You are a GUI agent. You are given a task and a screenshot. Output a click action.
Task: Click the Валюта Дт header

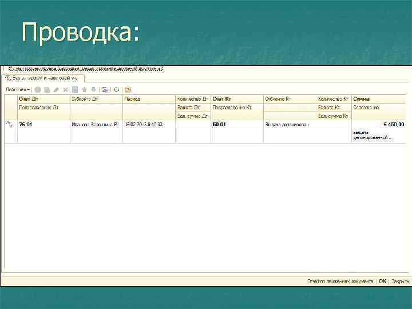[x=193, y=108]
